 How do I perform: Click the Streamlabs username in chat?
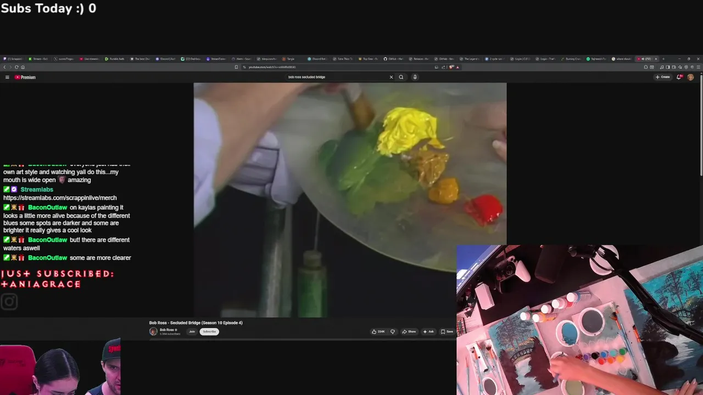coord(37,189)
